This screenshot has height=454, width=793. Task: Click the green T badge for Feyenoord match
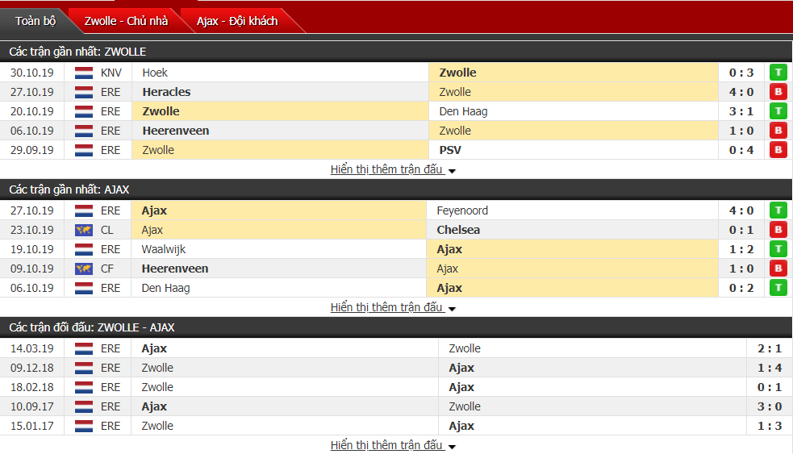pos(778,210)
